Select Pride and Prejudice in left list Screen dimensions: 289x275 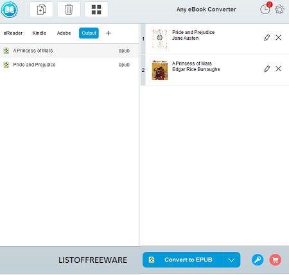point(69,65)
